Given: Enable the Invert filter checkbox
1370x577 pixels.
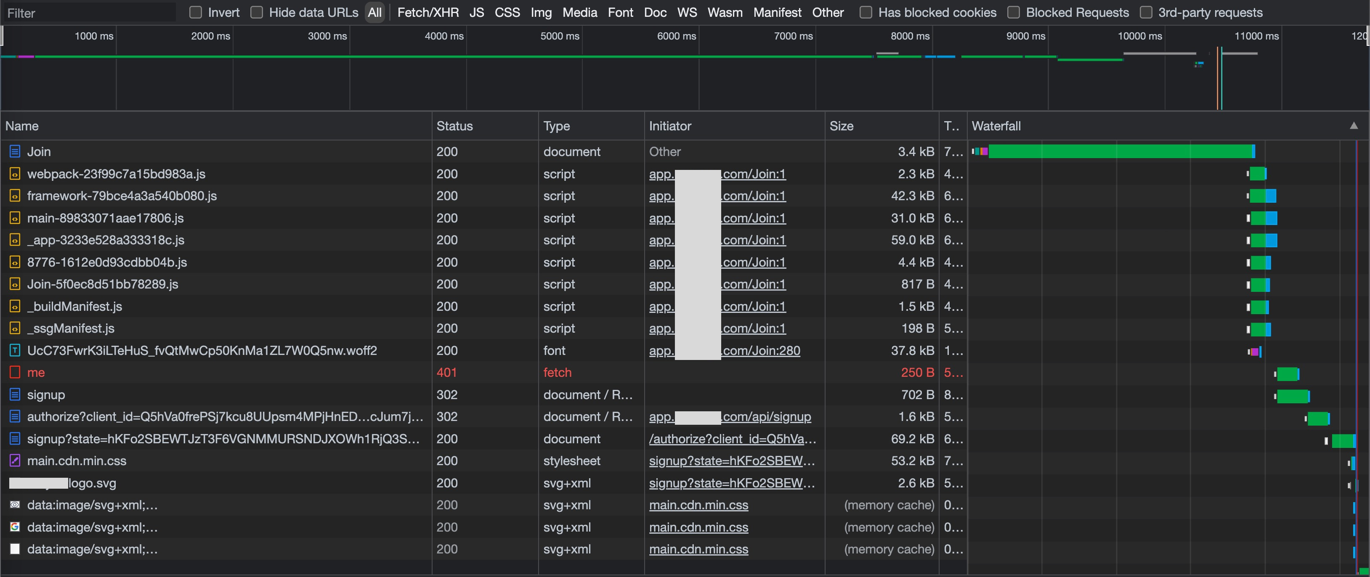Looking at the screenshot, I should 196,12.
